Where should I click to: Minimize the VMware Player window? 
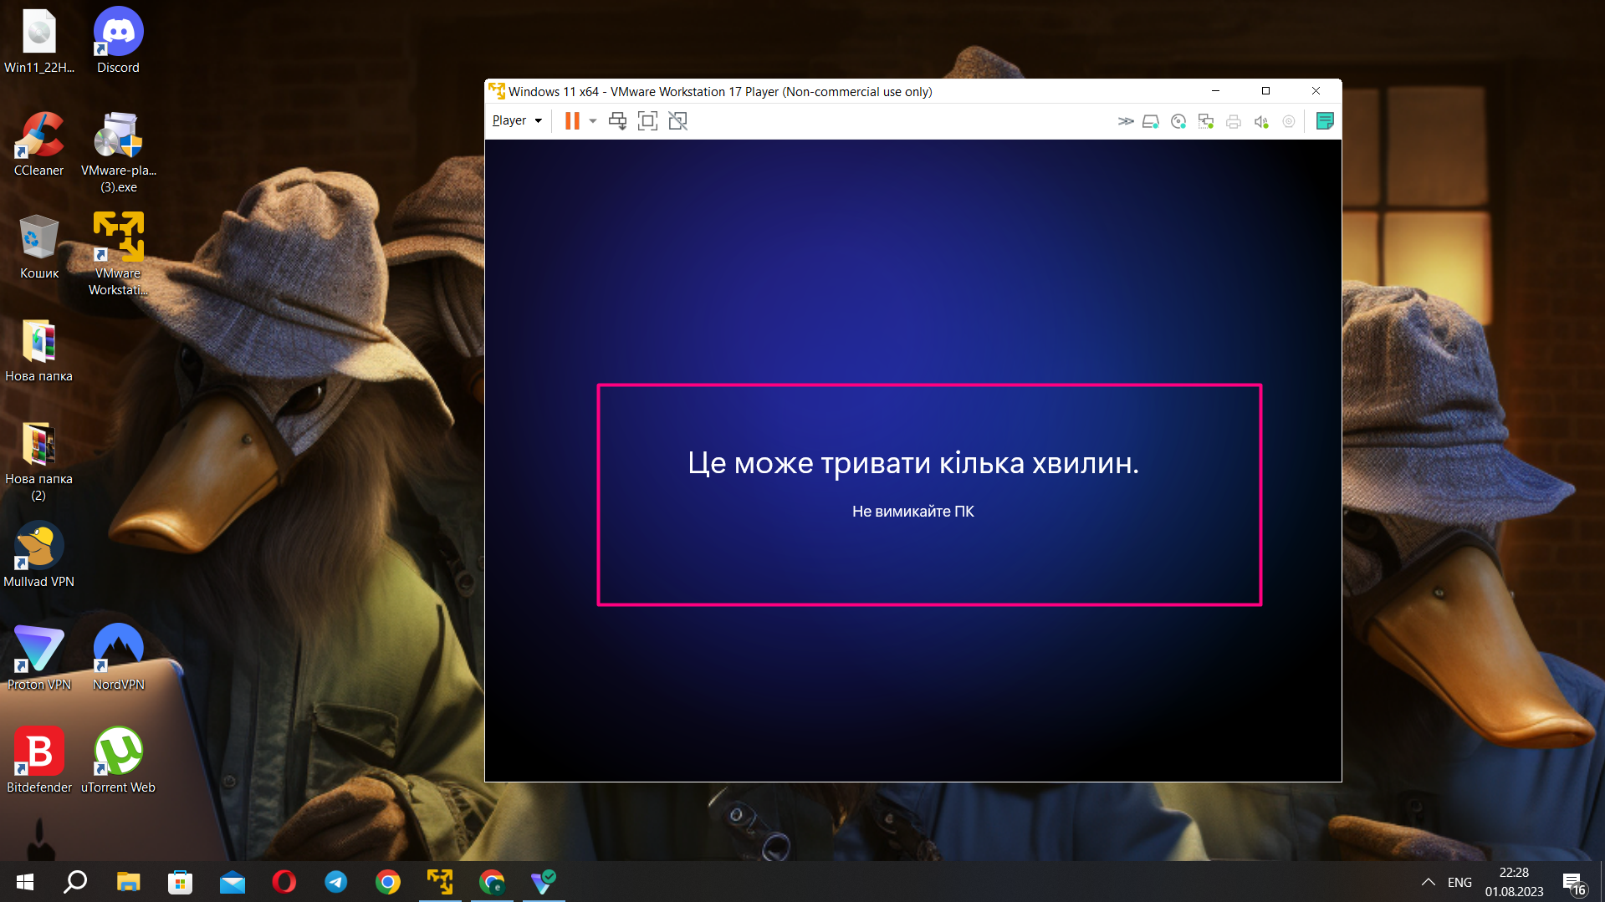[x=1215, y=90]
